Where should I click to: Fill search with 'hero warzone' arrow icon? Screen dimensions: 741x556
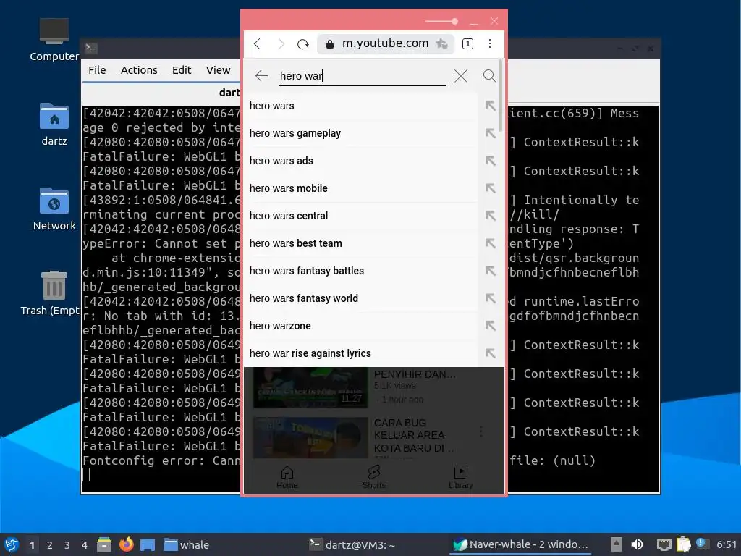491,326
